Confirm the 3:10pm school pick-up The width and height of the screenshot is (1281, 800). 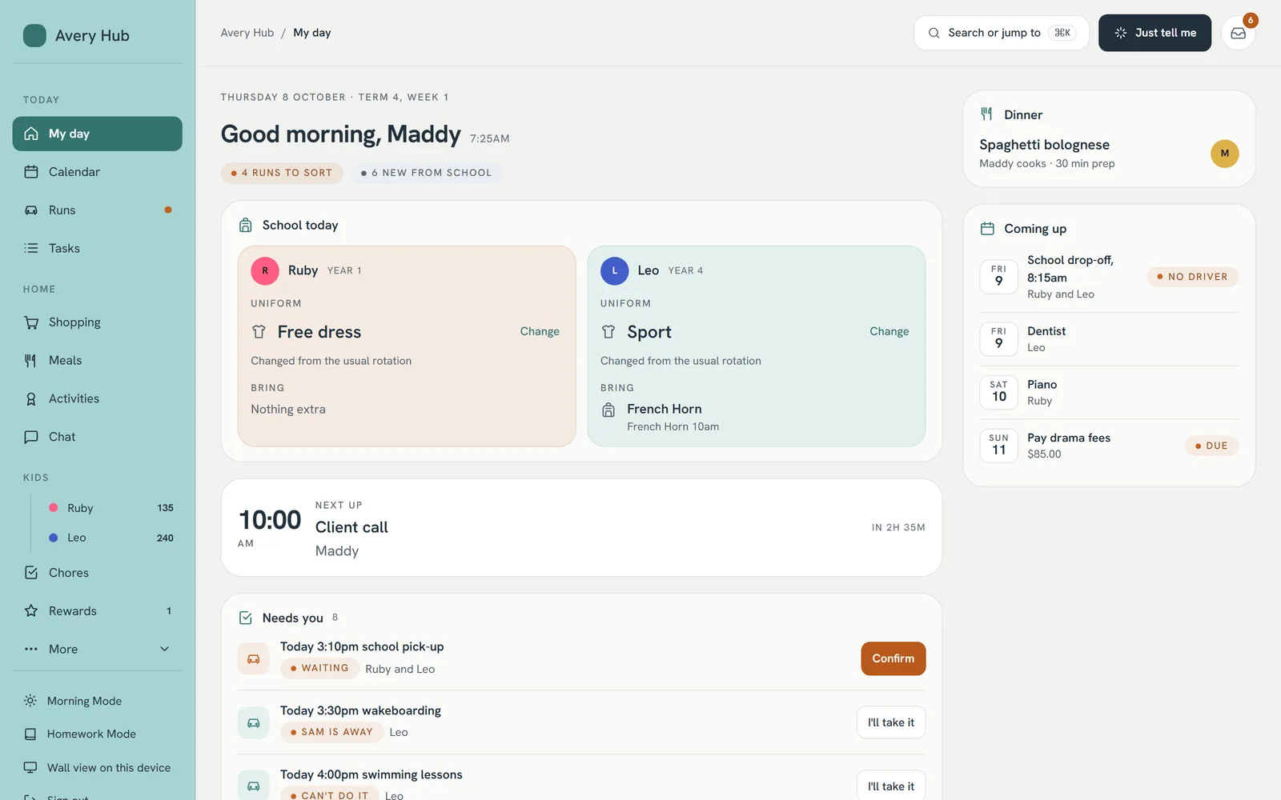893,658
